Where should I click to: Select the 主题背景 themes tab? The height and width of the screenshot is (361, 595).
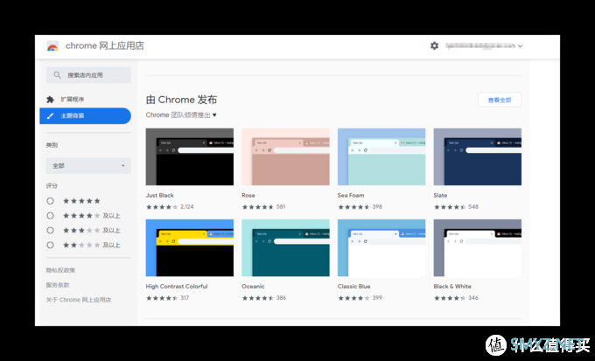86,115
